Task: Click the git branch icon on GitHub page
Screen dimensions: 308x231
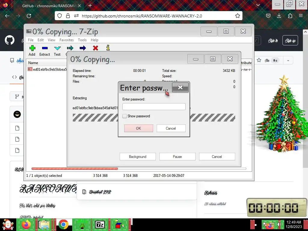Action: [17, 97]
